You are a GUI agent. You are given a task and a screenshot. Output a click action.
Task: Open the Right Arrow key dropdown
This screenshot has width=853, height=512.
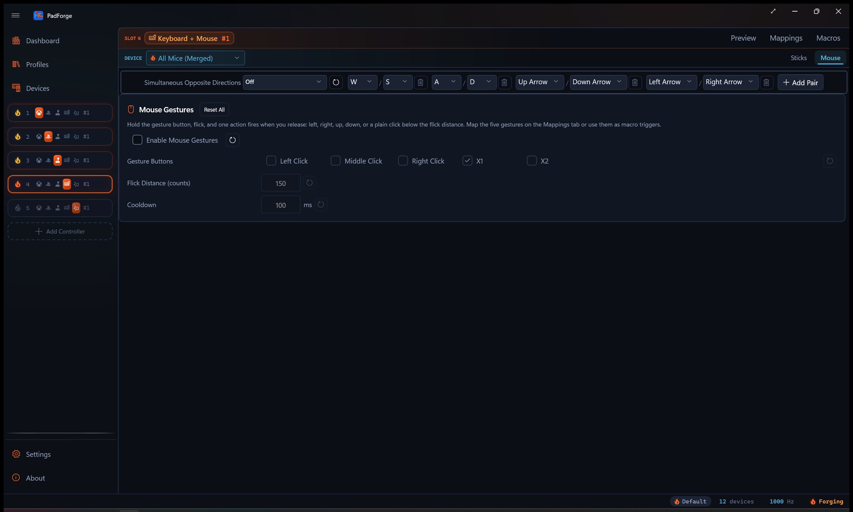tap(730, 82)
